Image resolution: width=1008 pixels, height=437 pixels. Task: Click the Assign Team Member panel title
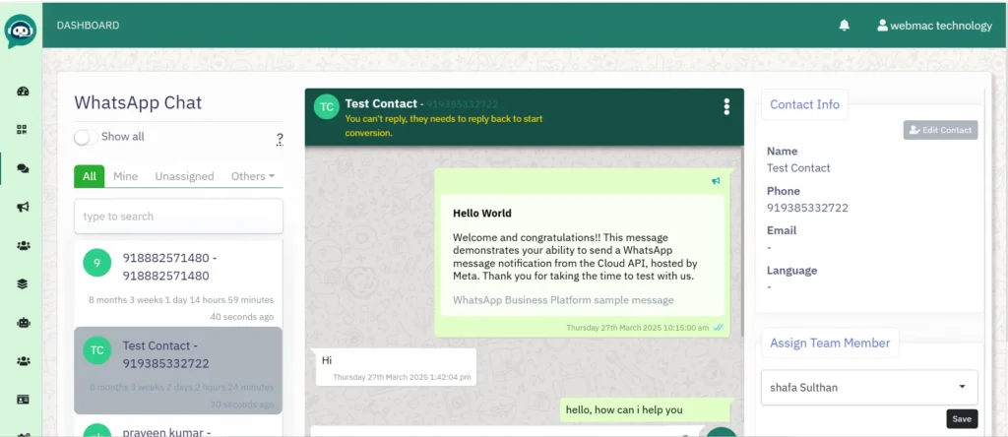tap(830, 343)
